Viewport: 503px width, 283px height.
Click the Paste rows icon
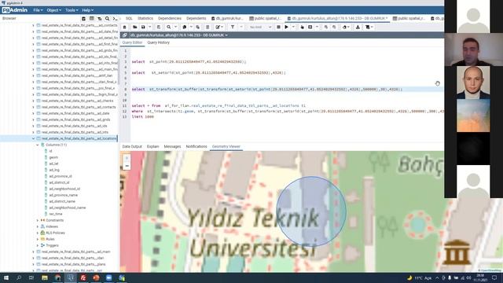[198, 28]
